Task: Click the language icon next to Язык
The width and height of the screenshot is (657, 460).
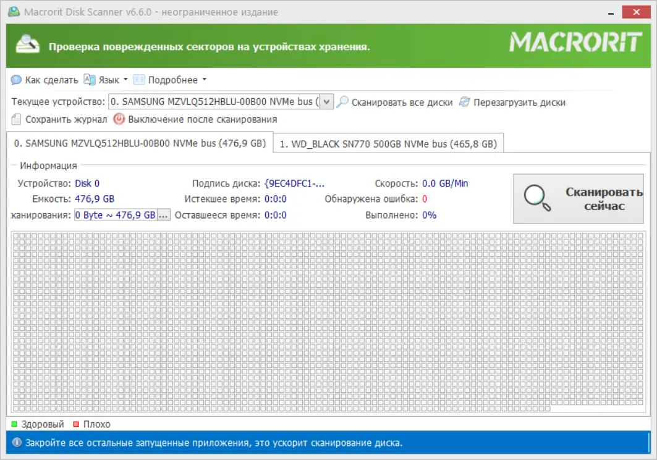Action: tap(88, 80)
